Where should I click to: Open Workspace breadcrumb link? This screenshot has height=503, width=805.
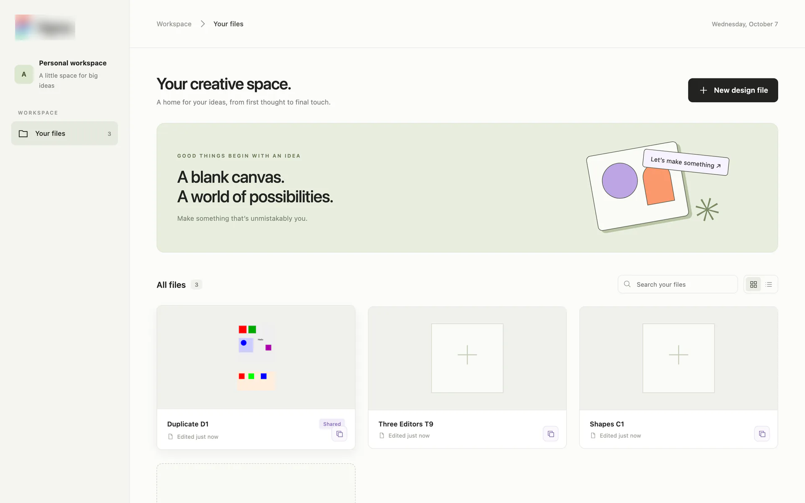[174, 24]
